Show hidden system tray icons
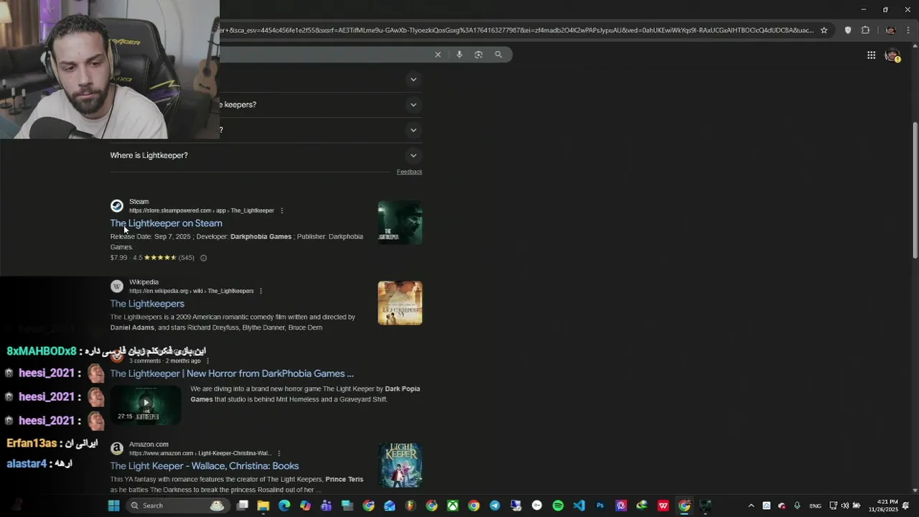919x517 pixels. (x=751, y=506)
